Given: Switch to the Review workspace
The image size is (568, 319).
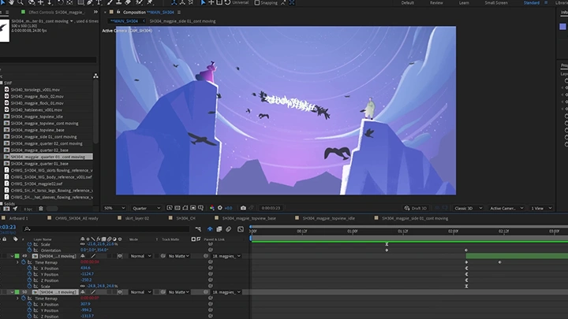Looking at the screenshot, I should pos(436,2).
